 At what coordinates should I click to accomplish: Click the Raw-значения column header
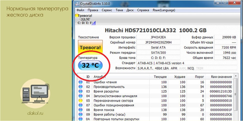click(x=219, y=77)
